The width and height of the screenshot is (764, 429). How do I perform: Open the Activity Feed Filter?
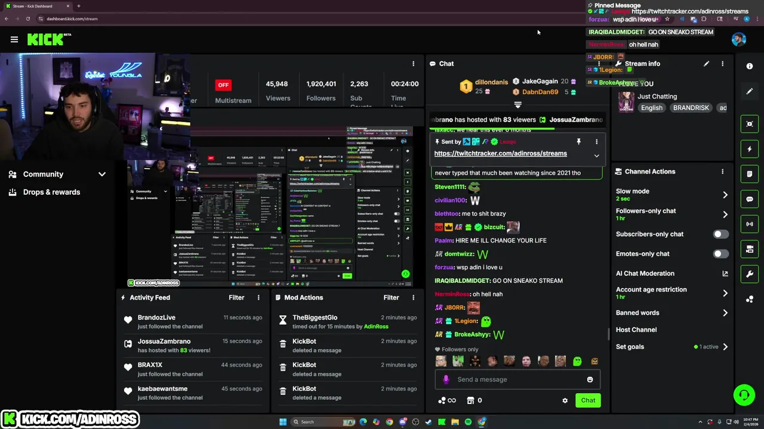coord(236,297)
